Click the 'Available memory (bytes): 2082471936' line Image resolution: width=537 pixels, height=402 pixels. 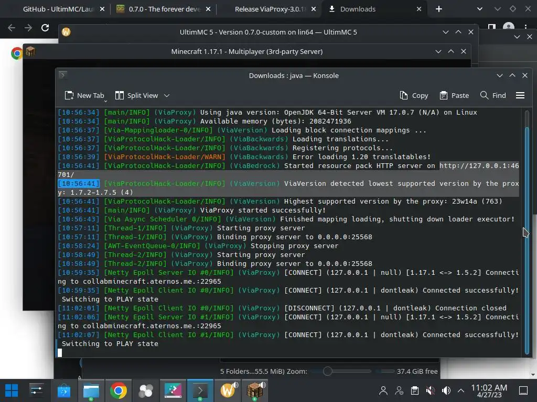click(205, 121)
